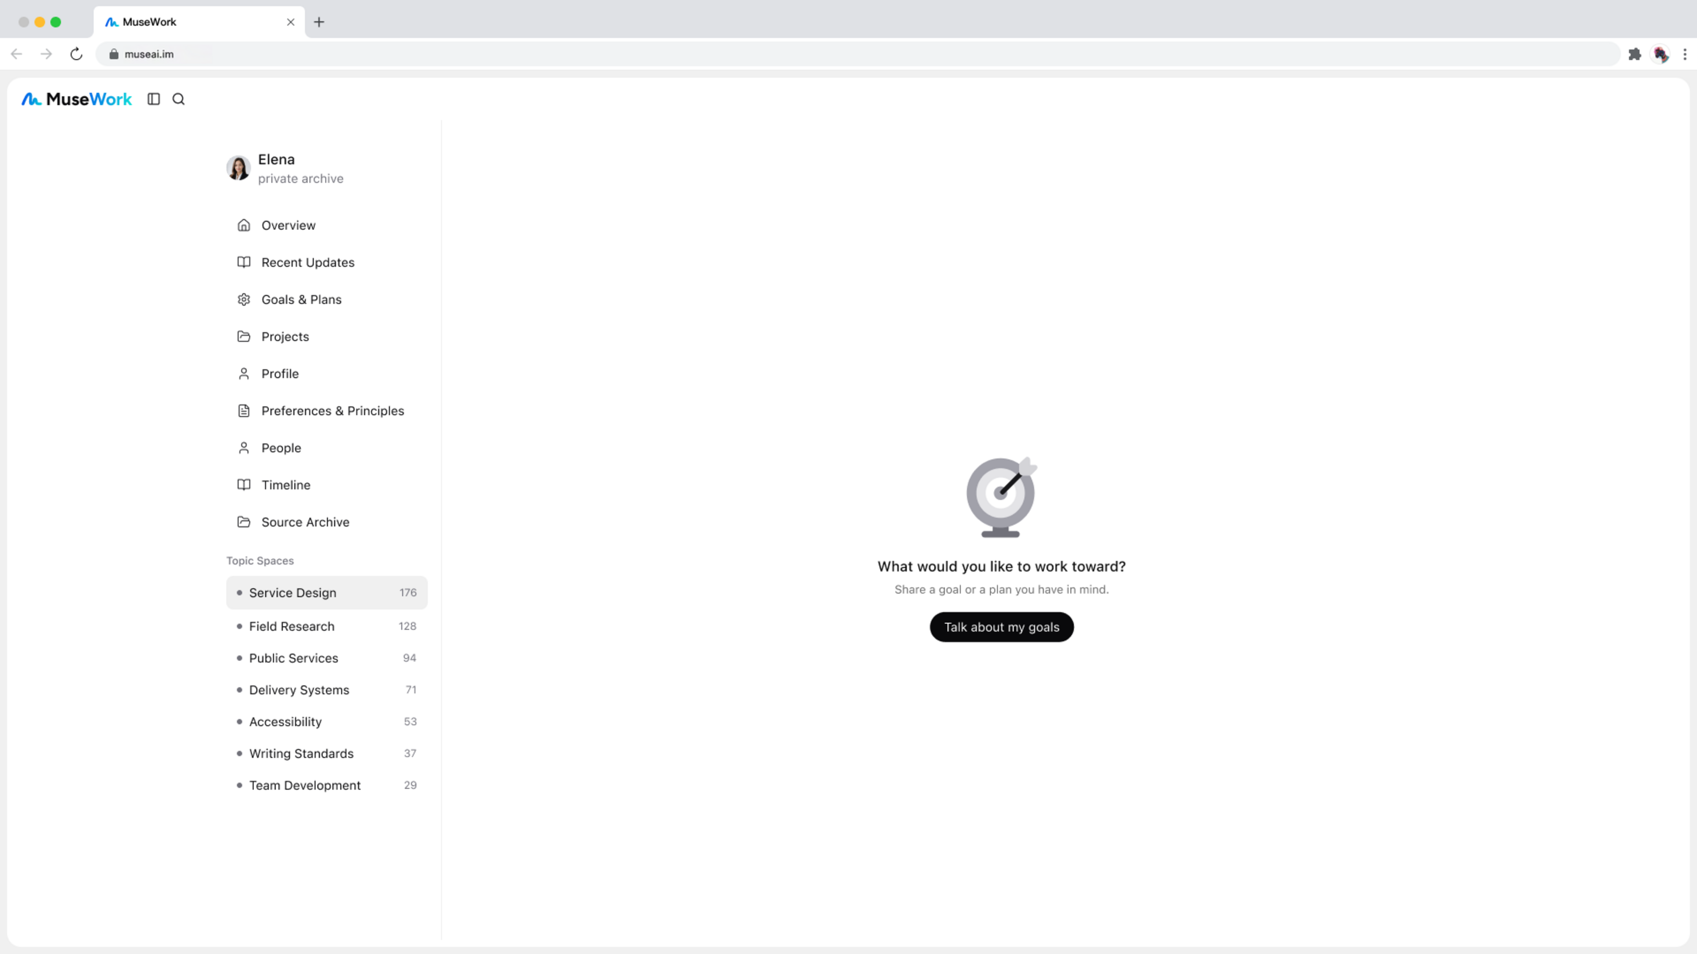Open search with the magnifier icon
This screenshot has height=954, width=1697.
(x=178, y=99)
